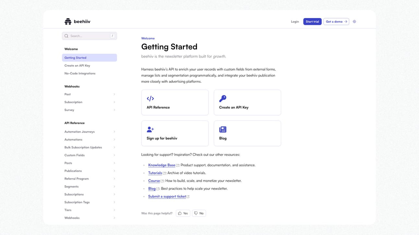Expand the Custom Fields chevron

(x=114, y=155)
